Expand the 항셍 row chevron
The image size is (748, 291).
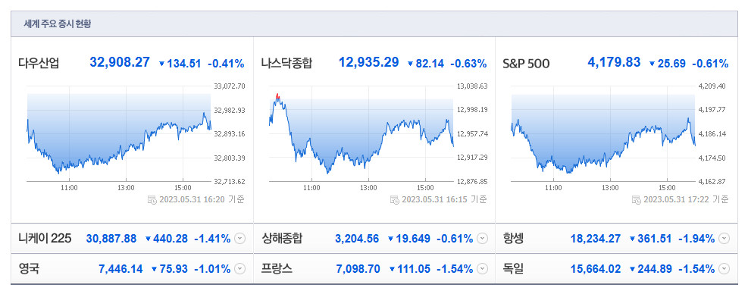pyautogui.click(x=725, y=239)
